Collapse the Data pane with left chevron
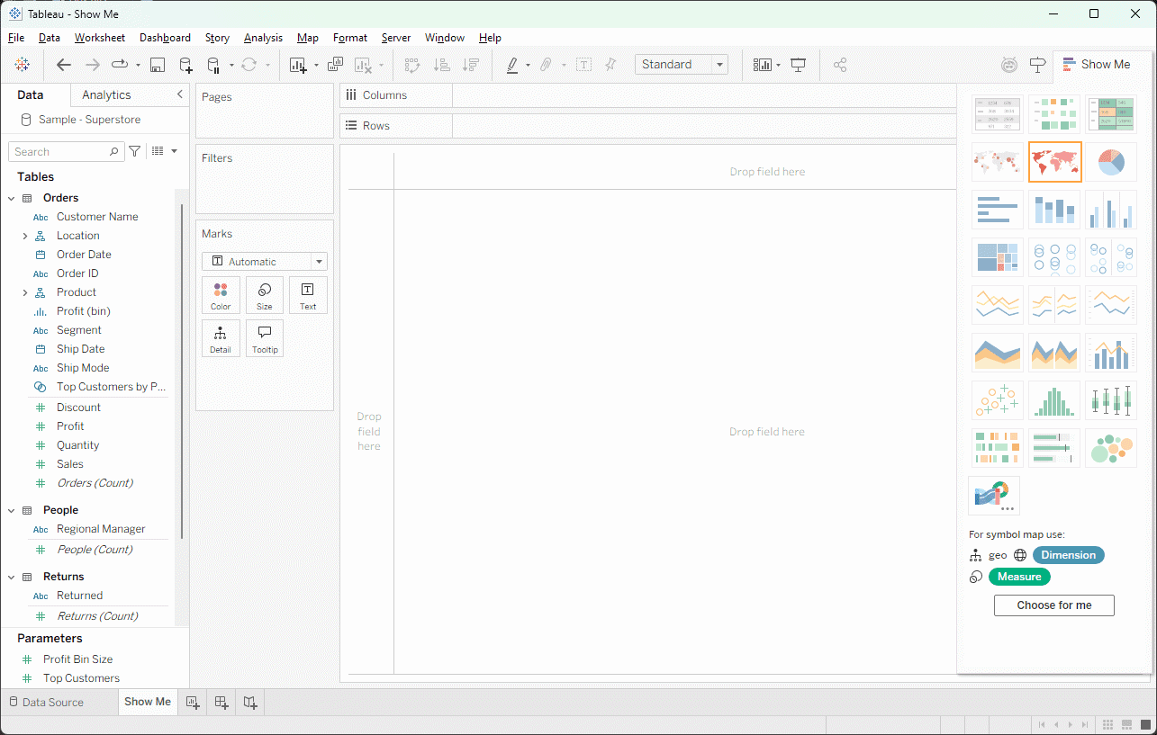Viewport: 1157px width, 735px height. point(179,94)
